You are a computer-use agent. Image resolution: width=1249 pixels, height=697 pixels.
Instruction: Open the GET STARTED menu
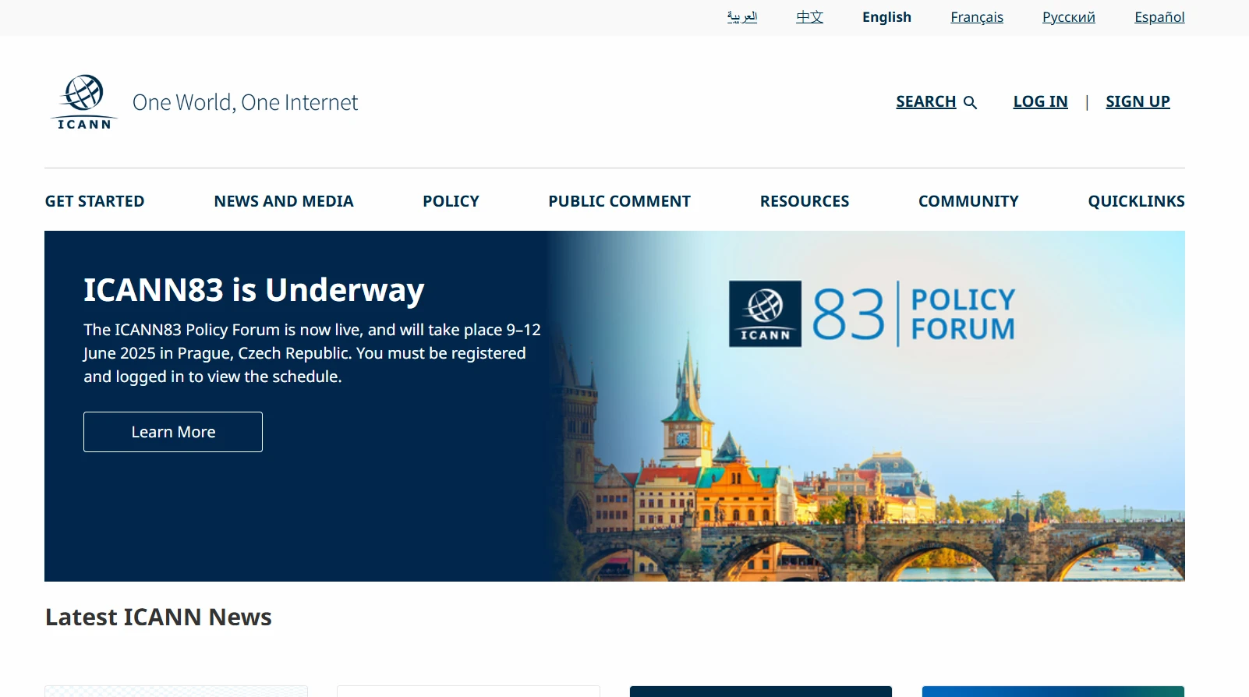tap(94, 201)
